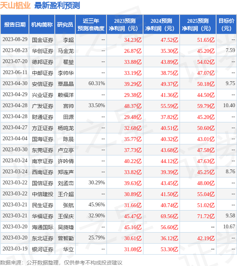Click the 国金证券 institution cell
Screen dimensions: 237x266
pyautogui.click(x=43, y=40)
